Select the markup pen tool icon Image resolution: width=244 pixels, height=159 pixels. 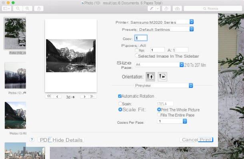152,8
